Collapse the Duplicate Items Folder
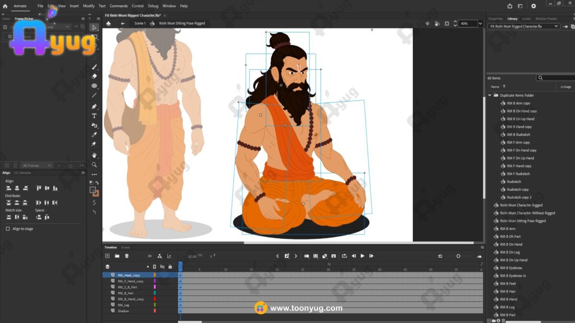 (x=490, y=95)
